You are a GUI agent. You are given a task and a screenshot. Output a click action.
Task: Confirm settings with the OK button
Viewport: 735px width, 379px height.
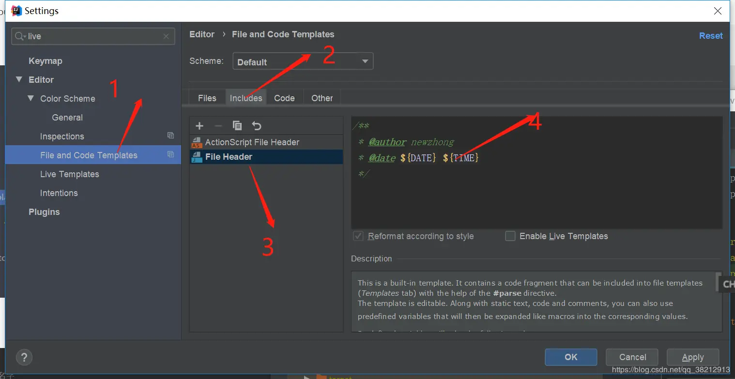coord(571,357)
